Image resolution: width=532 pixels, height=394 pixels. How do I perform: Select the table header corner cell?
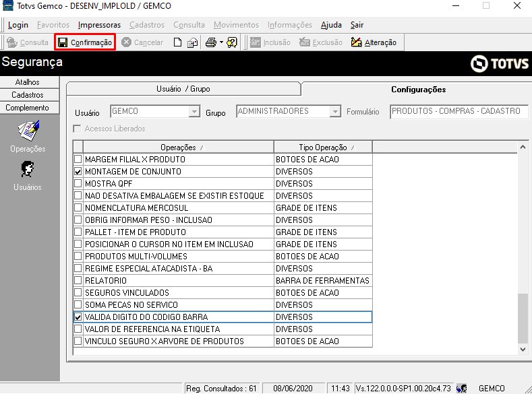pyautogui.click(x=78, y=147)
